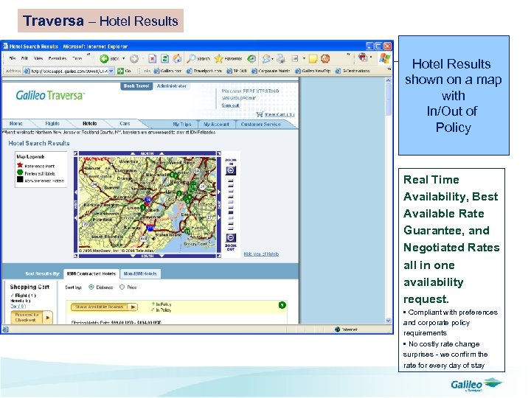
Task: Open the Back button history dropdown arrow
Action: click(124, 59)
